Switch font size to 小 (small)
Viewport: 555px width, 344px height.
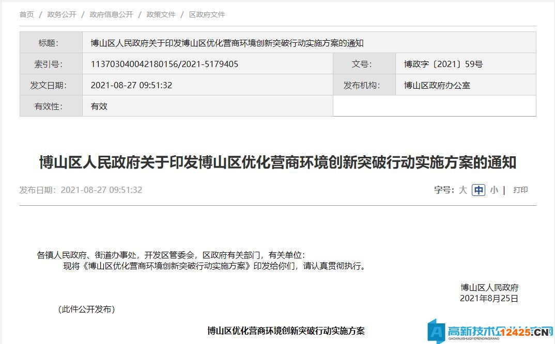pyautogui.click(x=494, y=190)
